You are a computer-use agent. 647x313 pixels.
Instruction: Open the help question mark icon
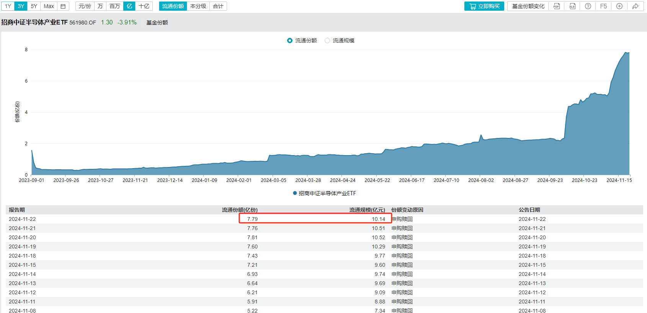point(588,6)
